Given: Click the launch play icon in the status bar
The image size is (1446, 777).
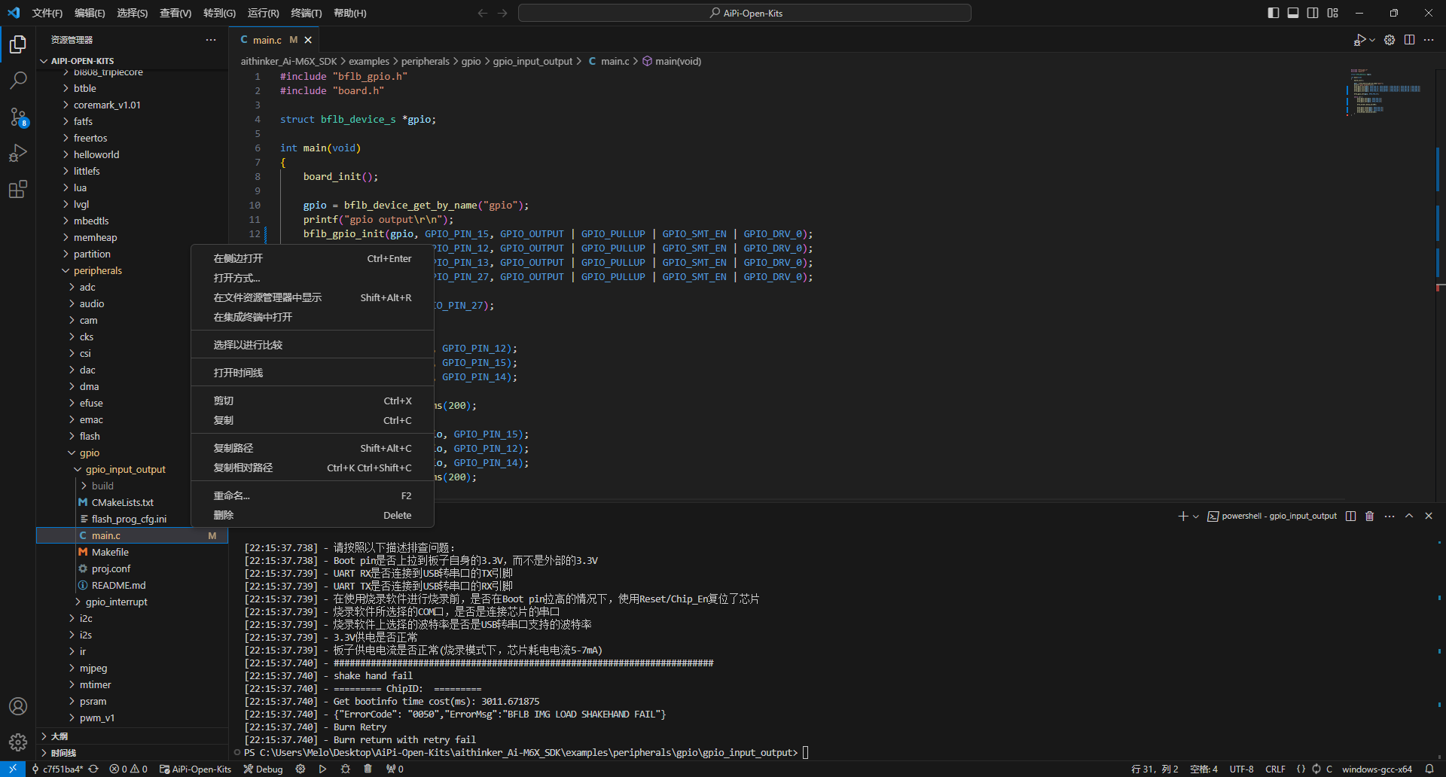Looking at the screenshot, I should click(x=322, y=769).
